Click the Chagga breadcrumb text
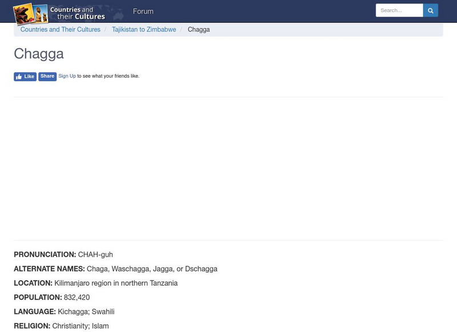Viewport: 457px width, 332px height. [198, 30]
